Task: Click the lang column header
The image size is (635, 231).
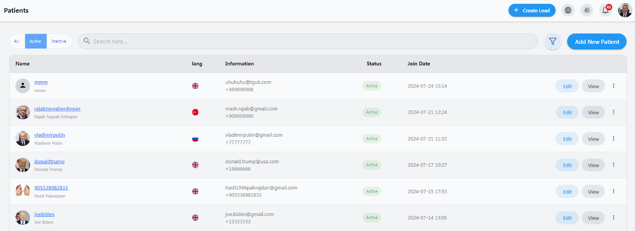Action: coord(197,63)
